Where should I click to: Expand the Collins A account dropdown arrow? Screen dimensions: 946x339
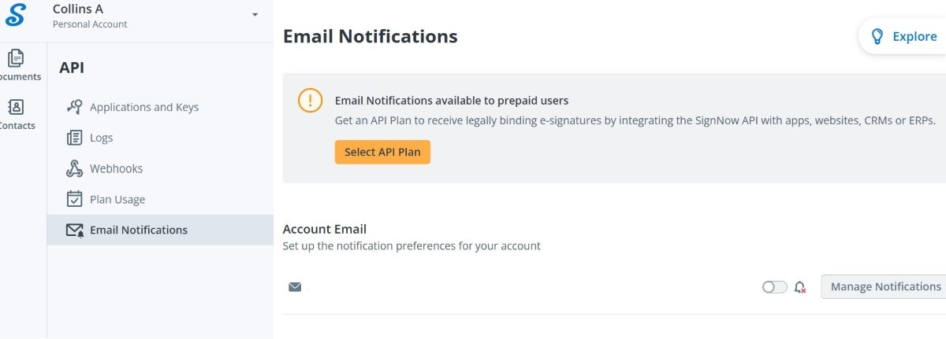255,15
